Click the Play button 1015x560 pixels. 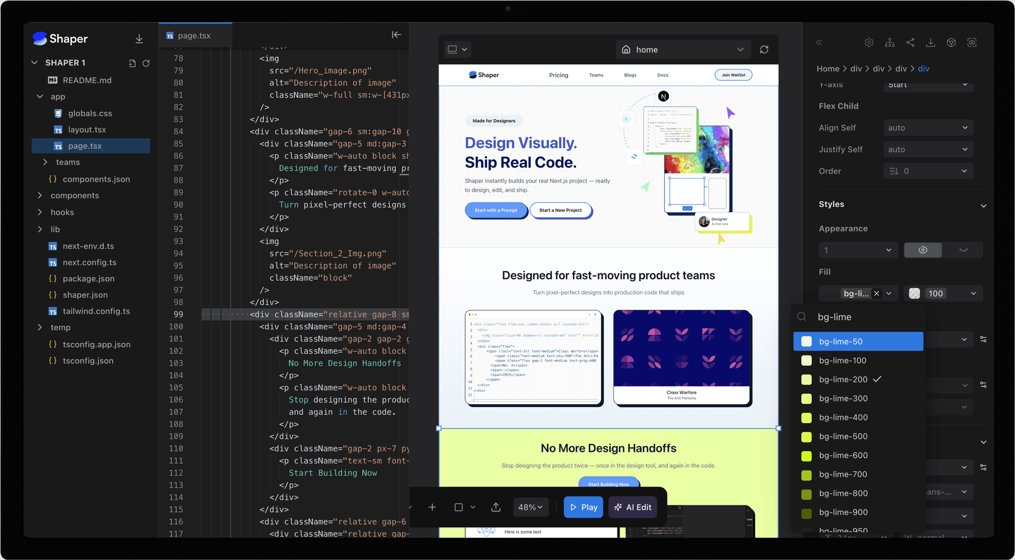pos(583,507)
